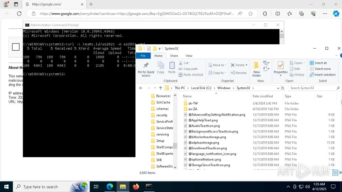Click Paste shortcut in the ribbon
The height and width of the screenshot is (192, 342).
pyautogui.click(x=191, y=75)
